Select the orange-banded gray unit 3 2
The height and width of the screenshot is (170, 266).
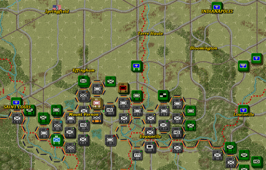pos(97,118)
